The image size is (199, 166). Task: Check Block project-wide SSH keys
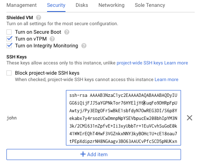(9, 73)
